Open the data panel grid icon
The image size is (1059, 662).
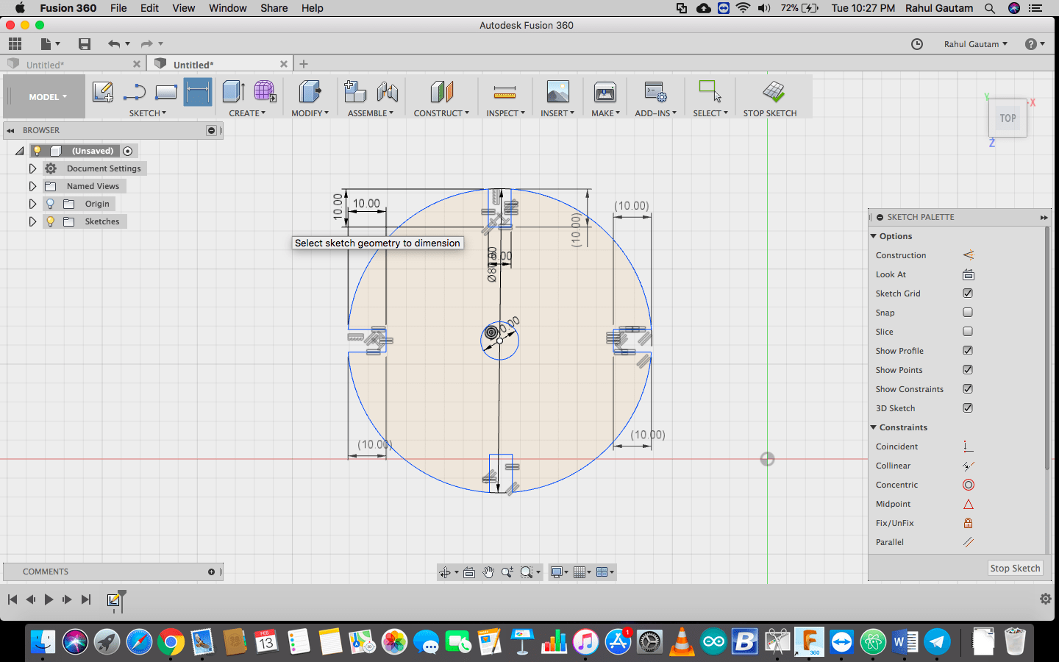pos(15,44)
